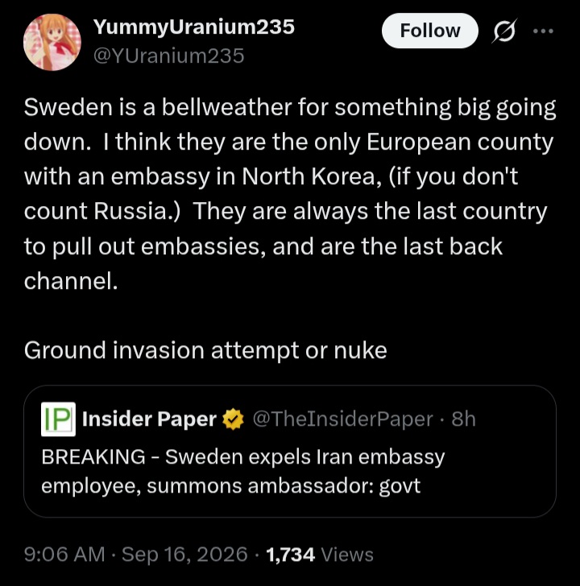Screen dimensions: 580x586
Task: Open the @YUranium235 handle
Action: coord(168,56)
